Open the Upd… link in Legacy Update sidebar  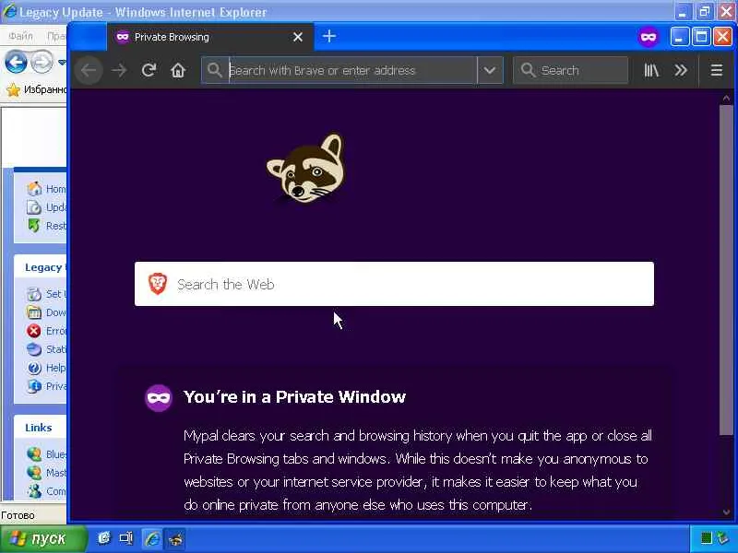tap(47, 207)
